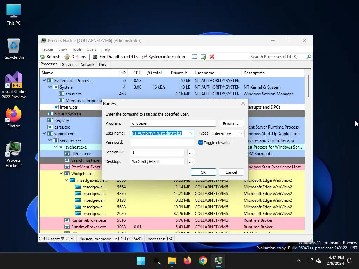Screen dimensions: 359x269
Task: Open the View menu
Action: (62, 49)
